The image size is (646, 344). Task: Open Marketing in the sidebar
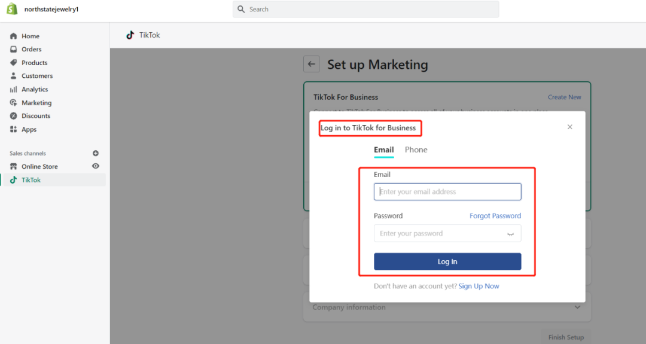pos(36,102)
